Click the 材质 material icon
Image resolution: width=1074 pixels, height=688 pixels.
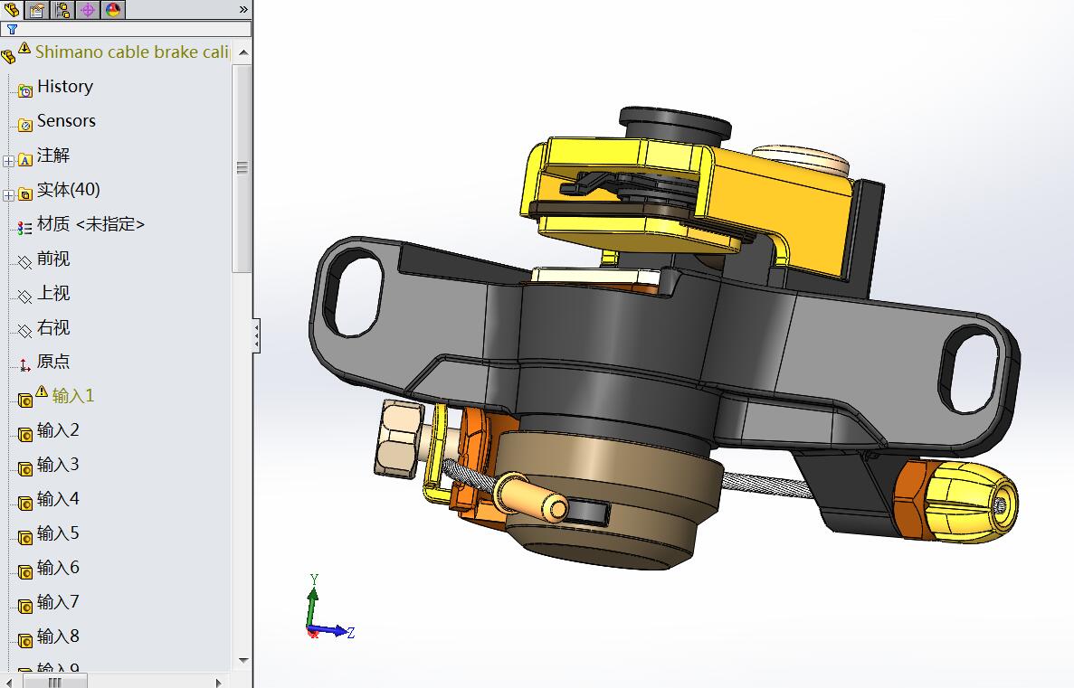click(x=24, y=228)
